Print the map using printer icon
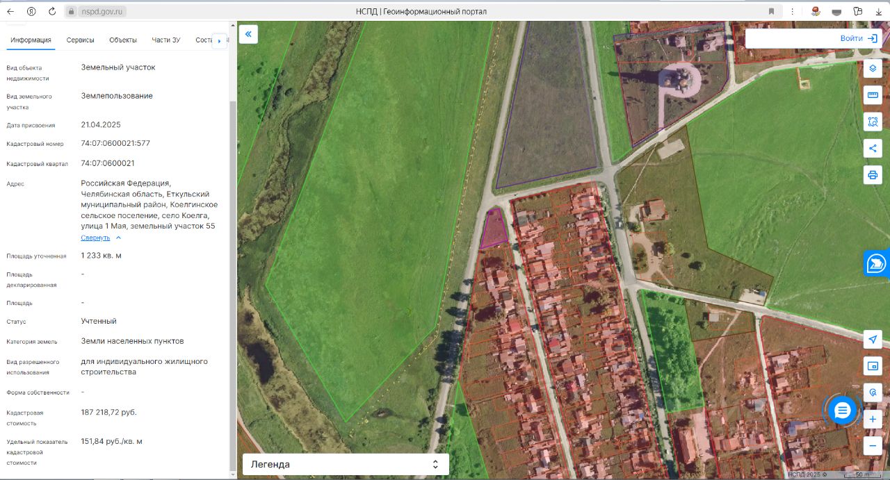 pos(873,174)
